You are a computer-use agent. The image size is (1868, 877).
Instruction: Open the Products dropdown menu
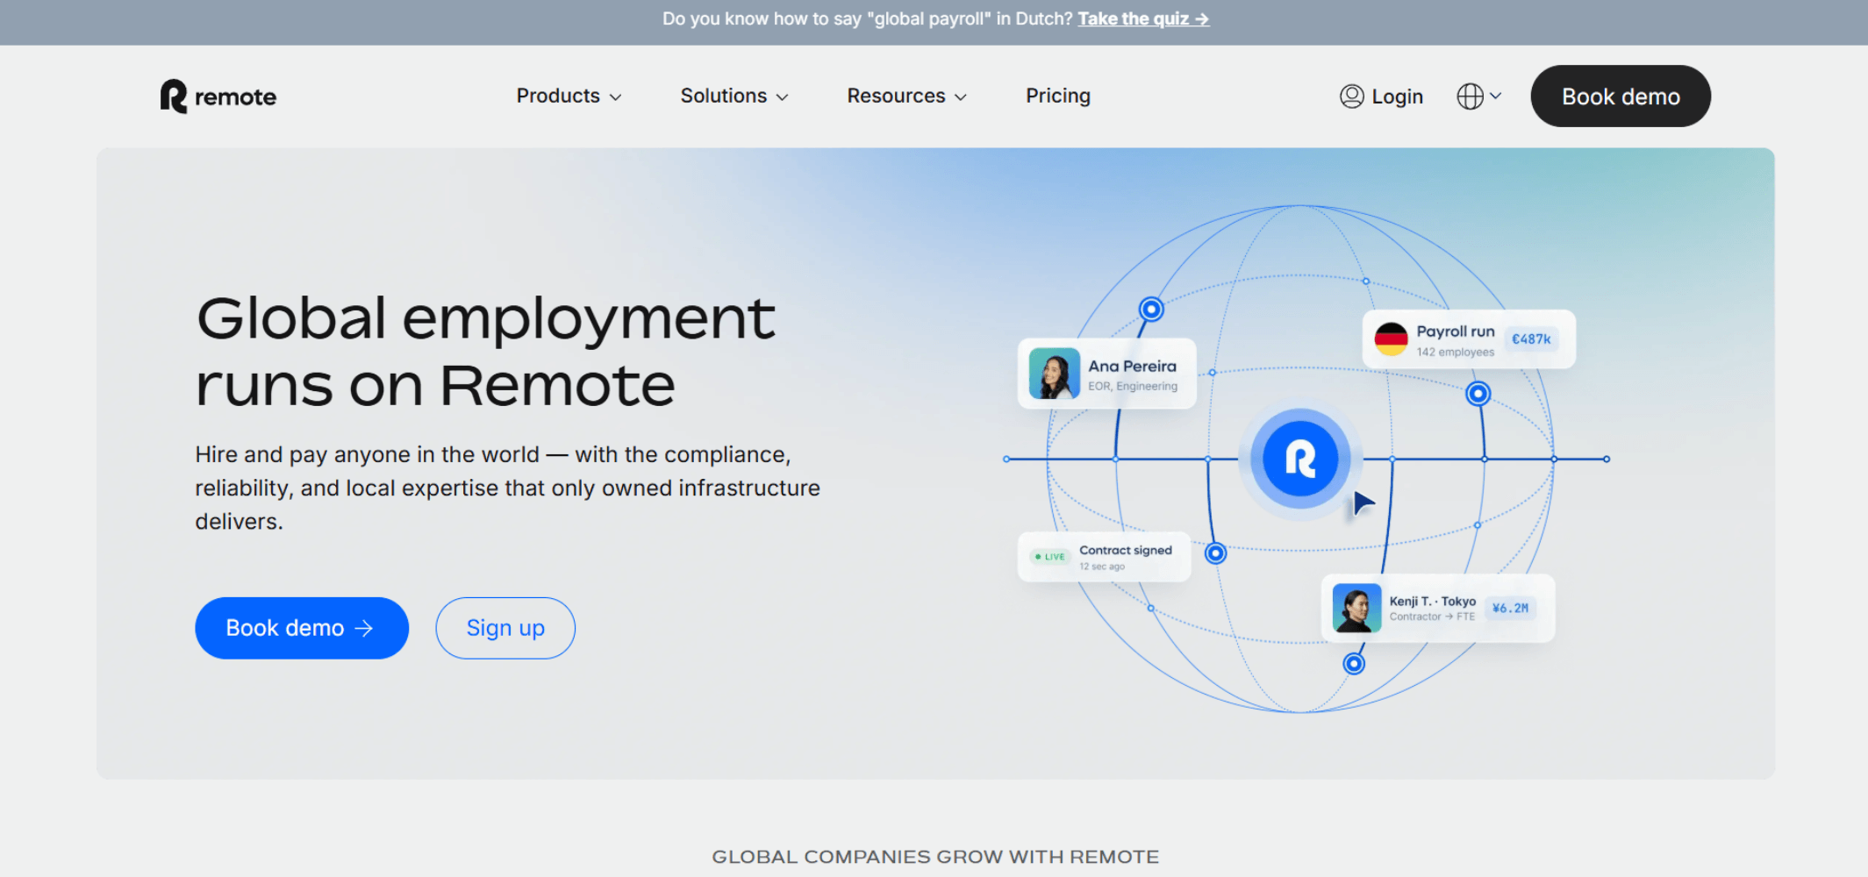[x=569, y=96]
